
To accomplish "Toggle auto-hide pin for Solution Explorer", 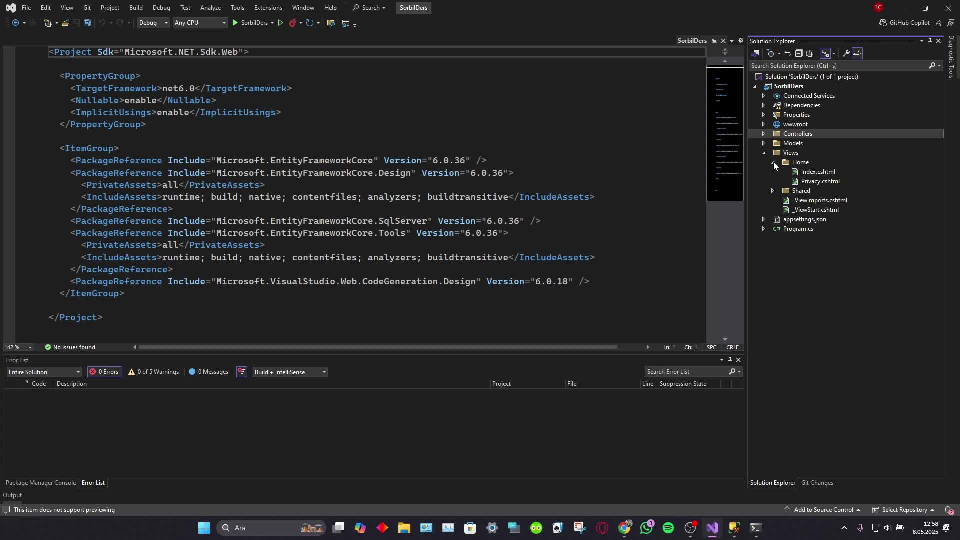I will pyautogui.click(x=930, y=41).
